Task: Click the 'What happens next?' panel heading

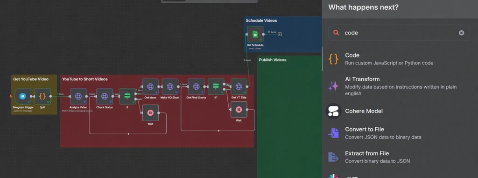Action: pos(363,7)
